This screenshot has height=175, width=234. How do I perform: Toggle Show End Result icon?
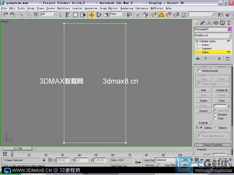[x=206, y=59]
